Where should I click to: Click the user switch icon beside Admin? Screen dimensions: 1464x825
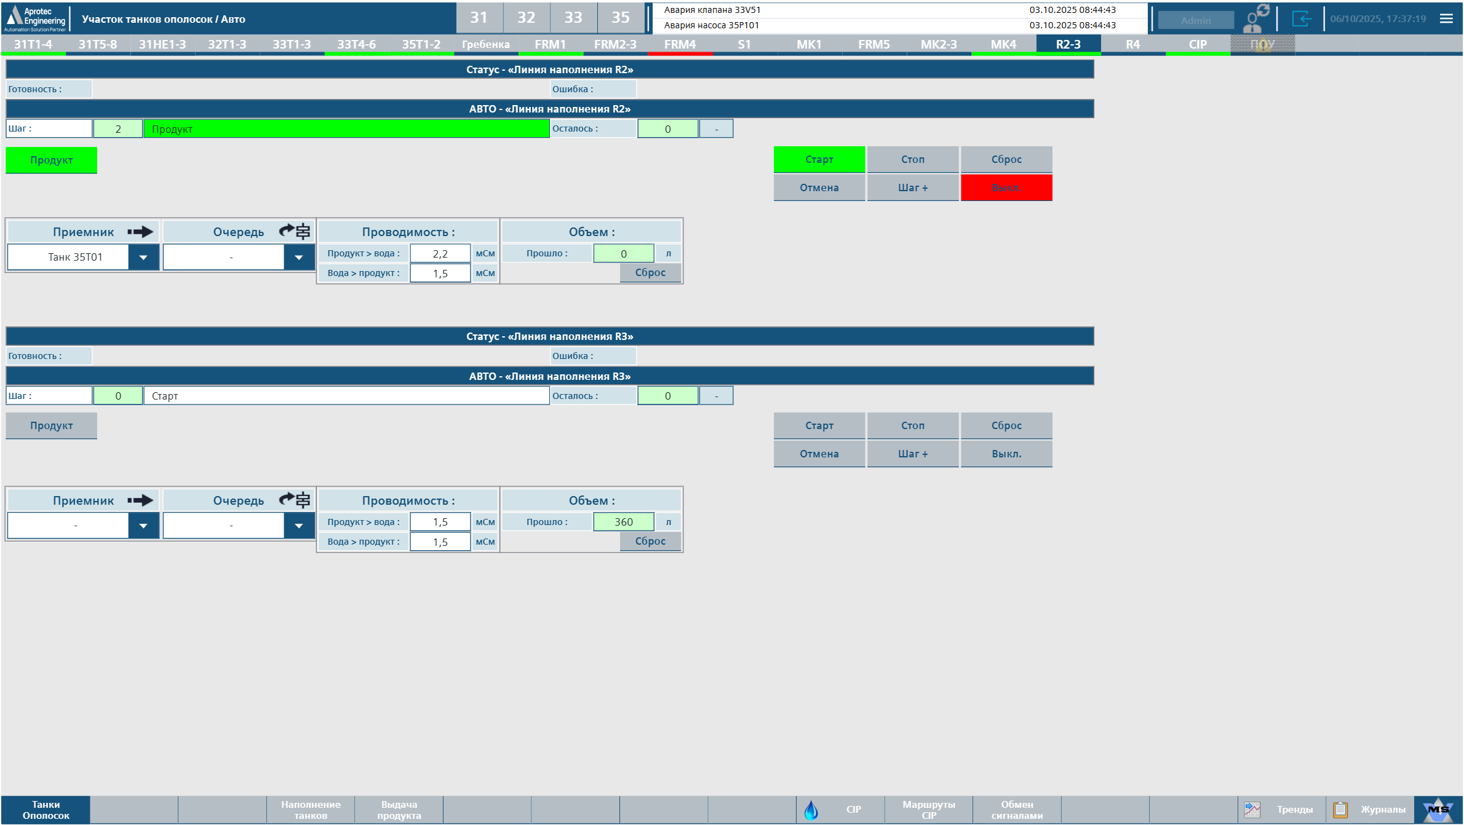click(x=1256, y=18)
